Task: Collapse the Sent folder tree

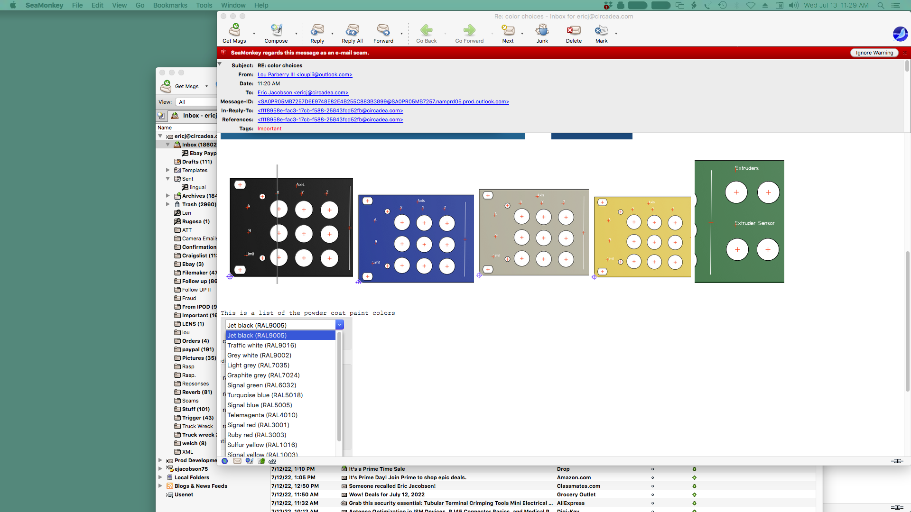Action: pyautogui.click(x=167, y=179)
